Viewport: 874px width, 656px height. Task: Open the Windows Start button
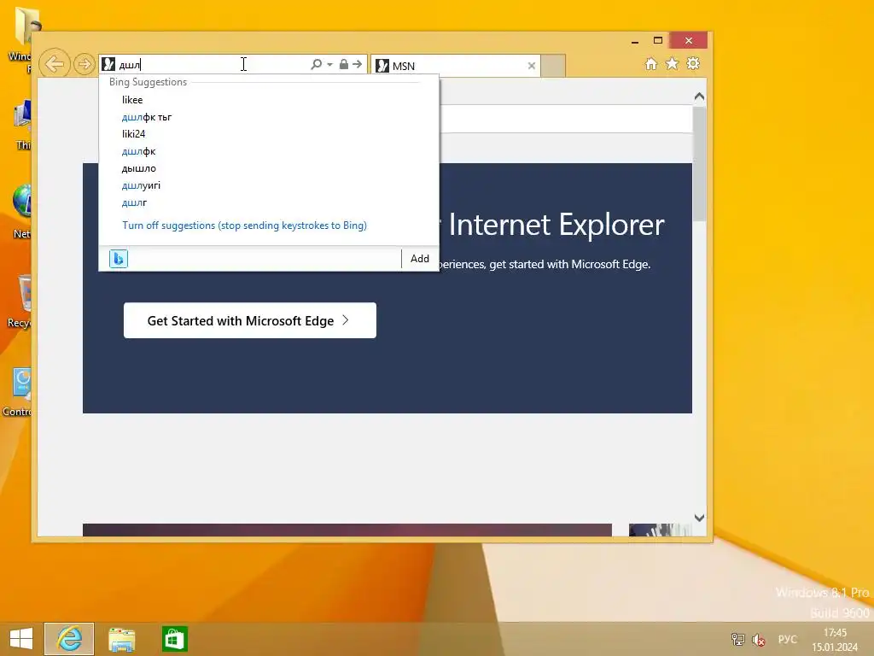click(x=21, y=639)
